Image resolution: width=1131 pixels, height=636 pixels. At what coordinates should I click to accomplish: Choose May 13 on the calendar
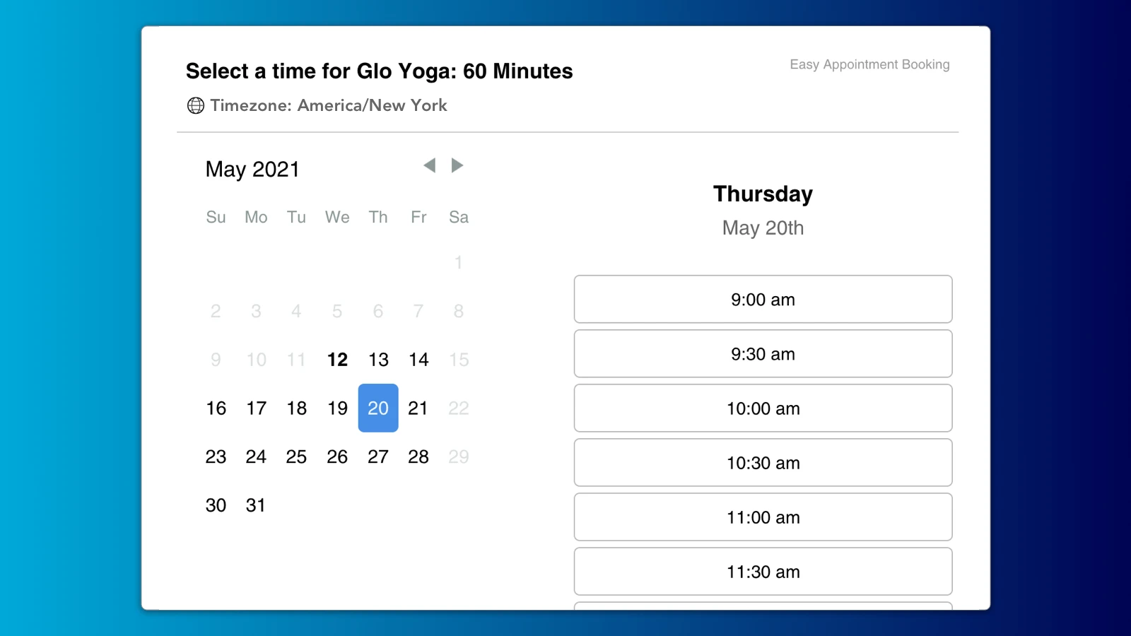coord(378,360)
